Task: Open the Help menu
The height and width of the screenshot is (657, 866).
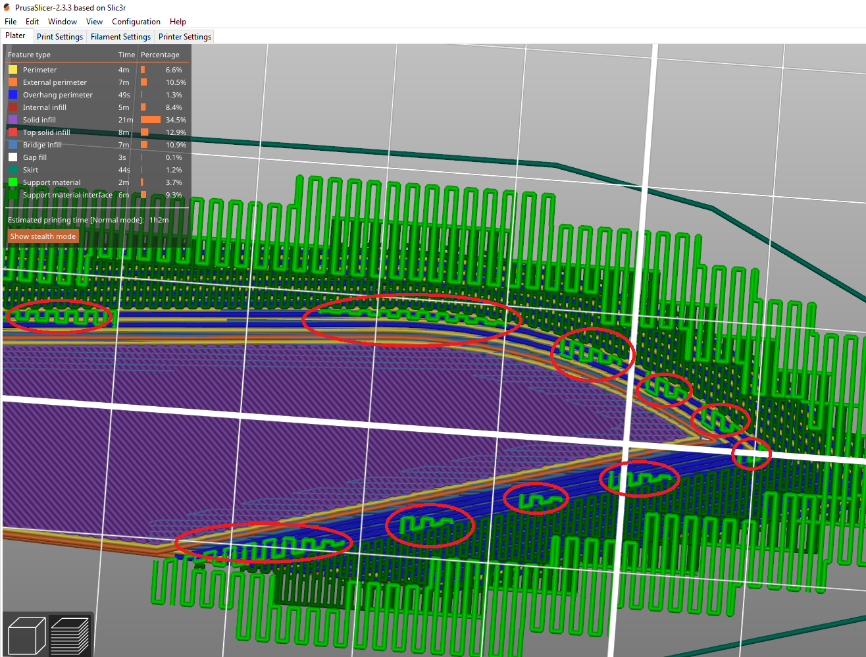Action: 178,22
